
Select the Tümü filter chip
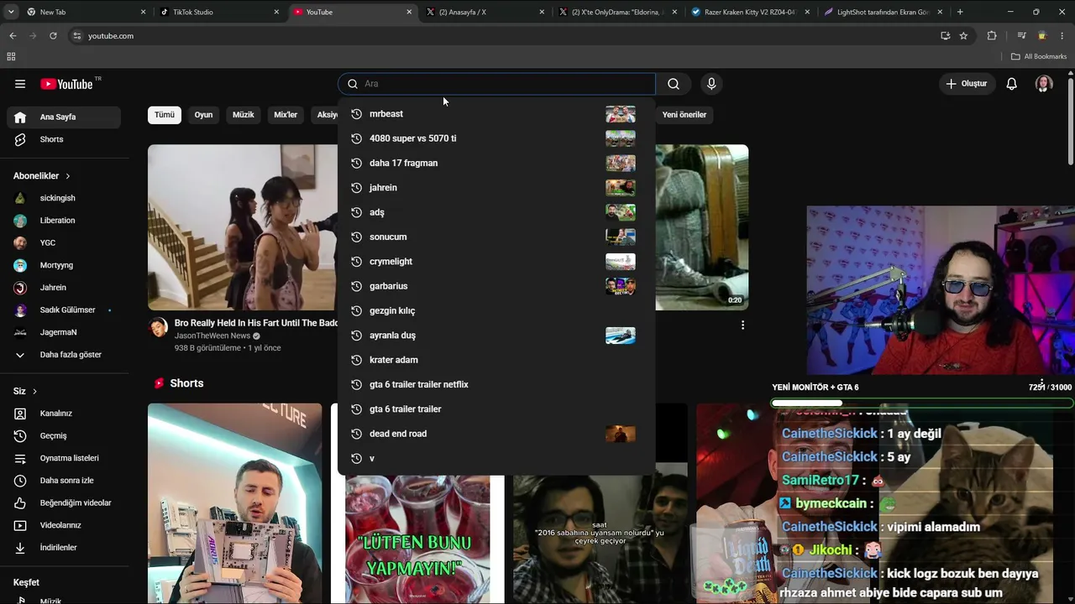point(165,115)
